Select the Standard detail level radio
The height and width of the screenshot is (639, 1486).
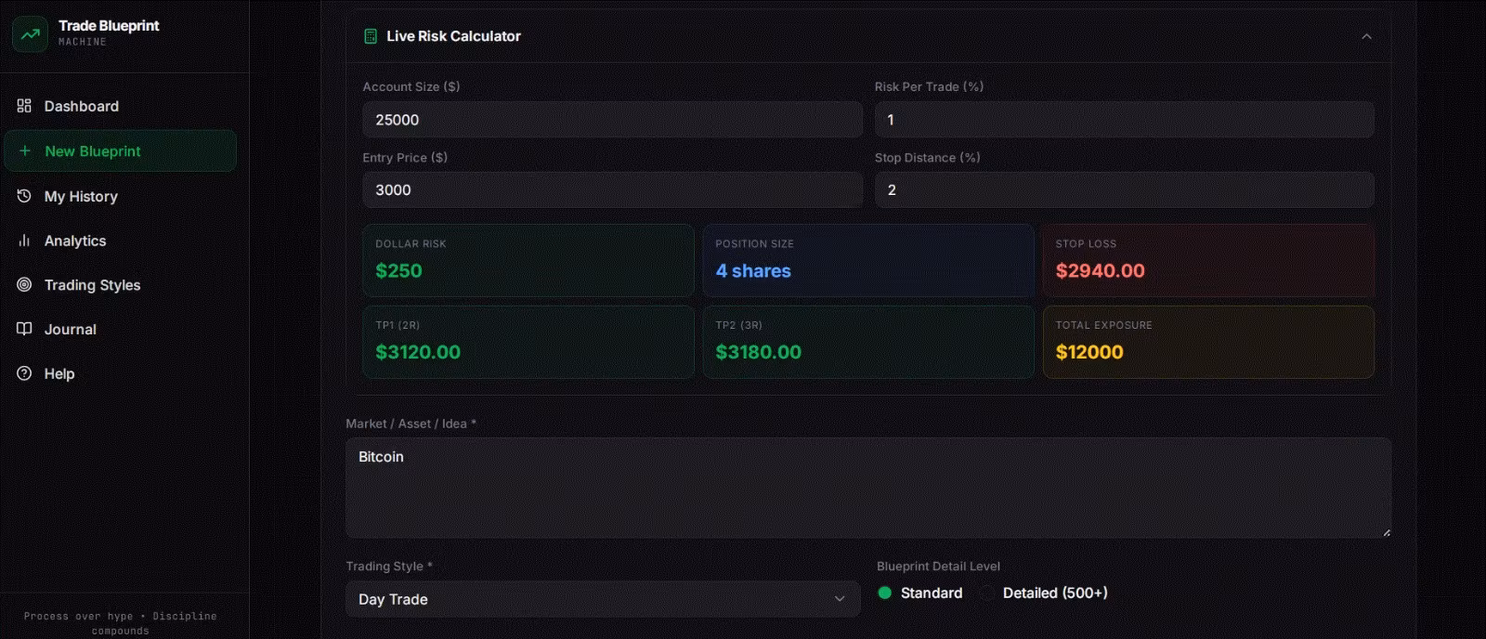(x=885, y=593)
